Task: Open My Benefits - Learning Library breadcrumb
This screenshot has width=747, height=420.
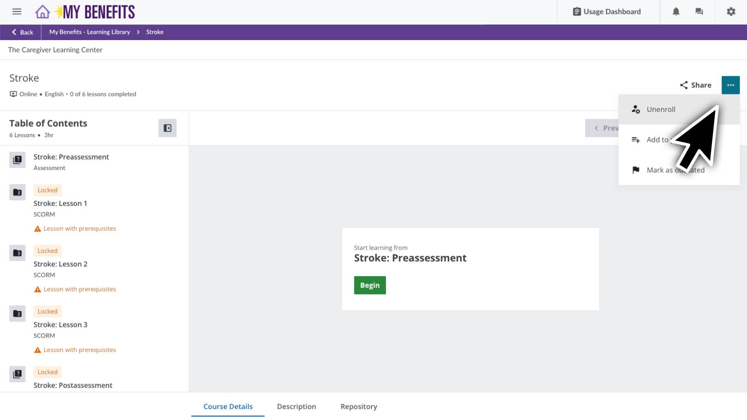Action: pos(89,32)
